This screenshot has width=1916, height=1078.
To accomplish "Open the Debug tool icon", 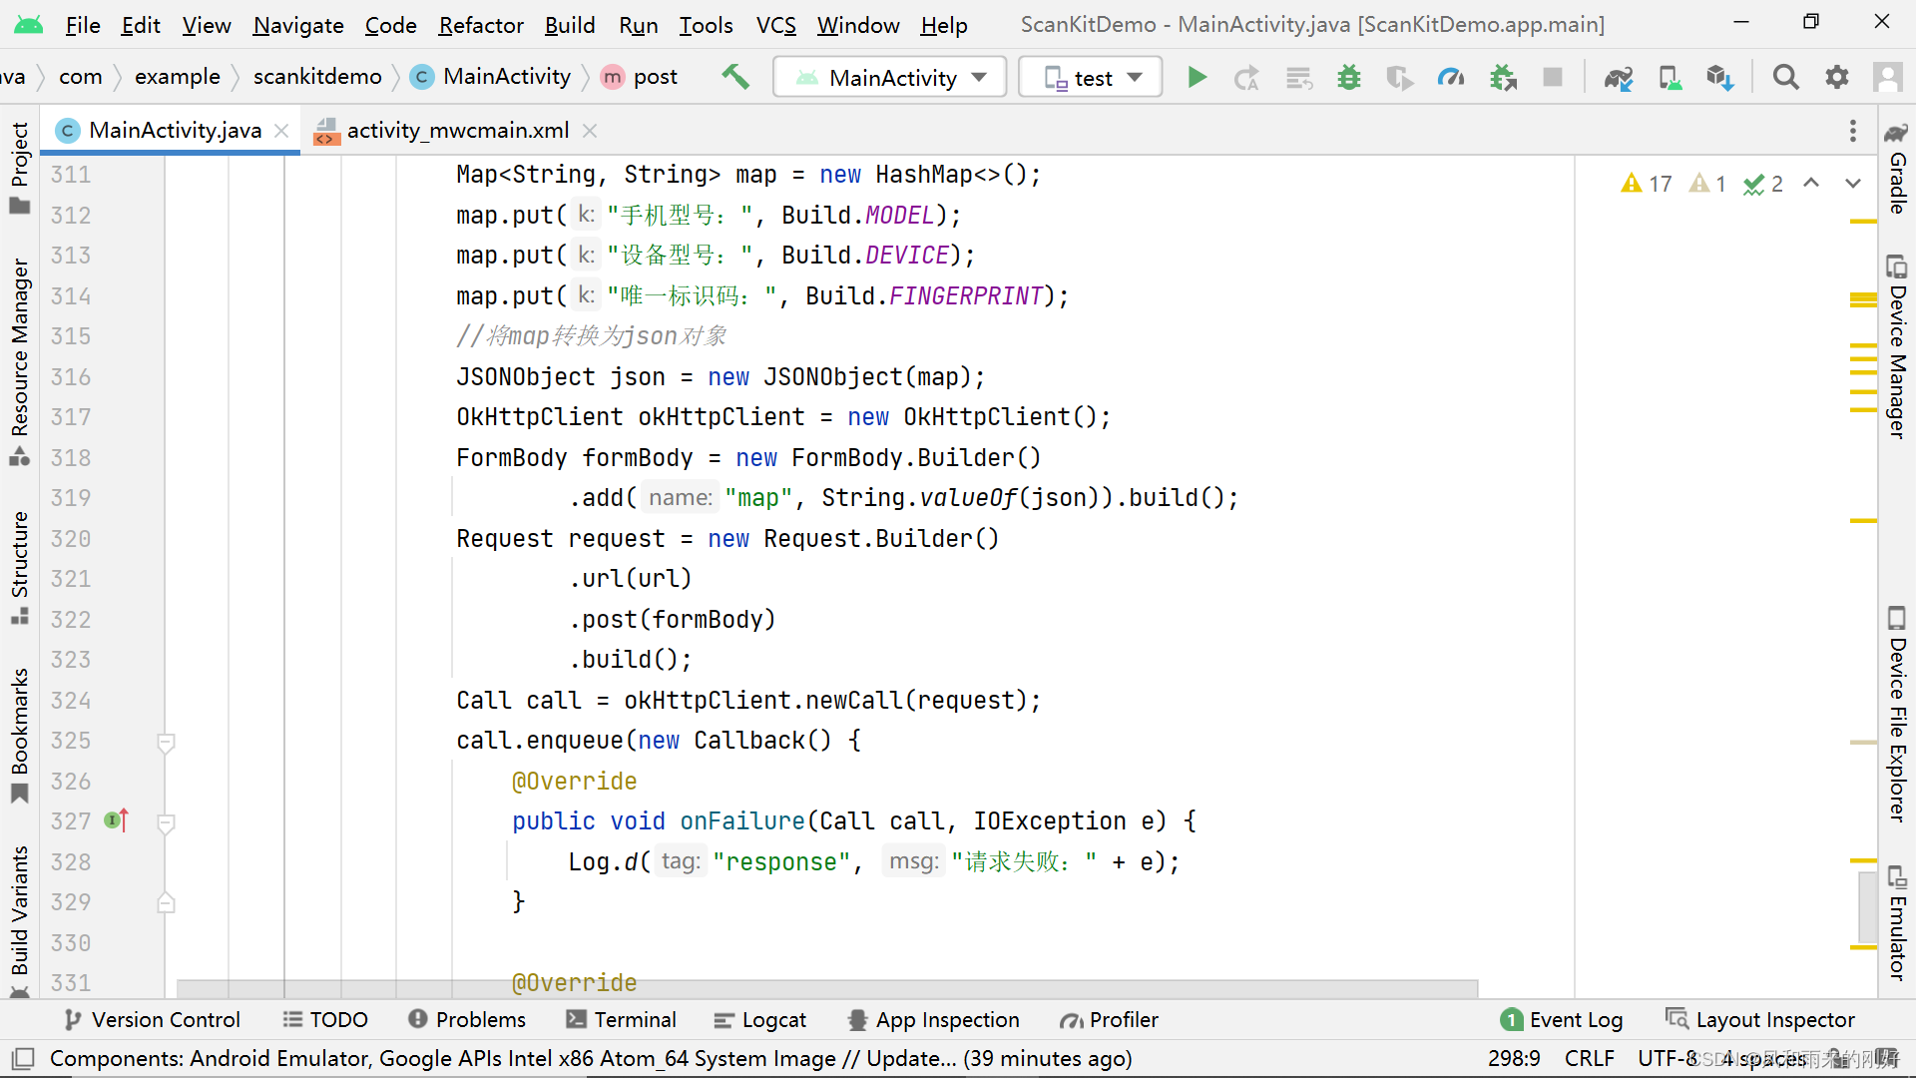I will point(1348,77).
